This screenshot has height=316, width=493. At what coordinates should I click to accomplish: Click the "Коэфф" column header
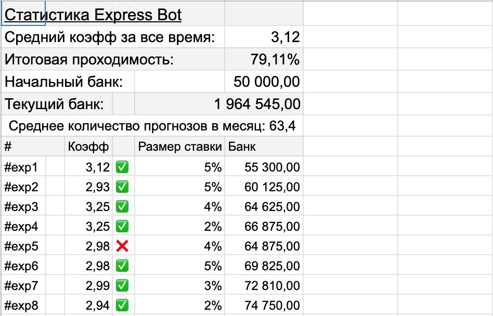[88, 147]
